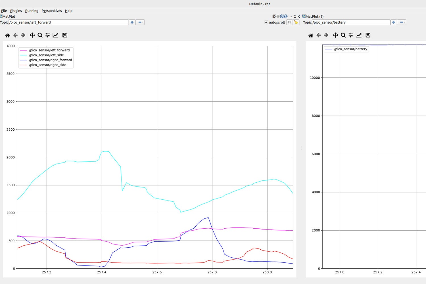Toggle the autoscroll checkbox
The height and width of the screenshot is (284, 426).
coord(266,22)
